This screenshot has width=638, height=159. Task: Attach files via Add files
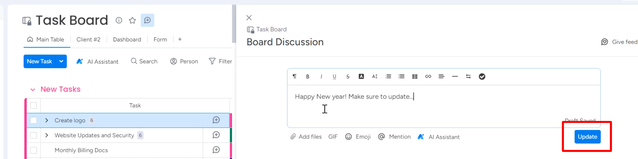[306, 137]
